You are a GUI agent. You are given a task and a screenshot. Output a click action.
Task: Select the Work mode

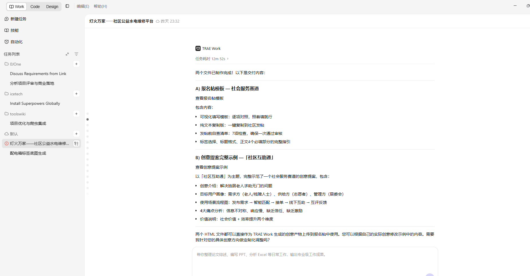pyautogui.click(x=17, y=7)
